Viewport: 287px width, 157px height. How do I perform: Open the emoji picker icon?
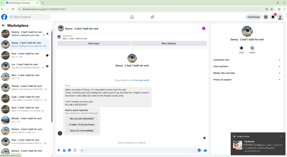point(199,150)
